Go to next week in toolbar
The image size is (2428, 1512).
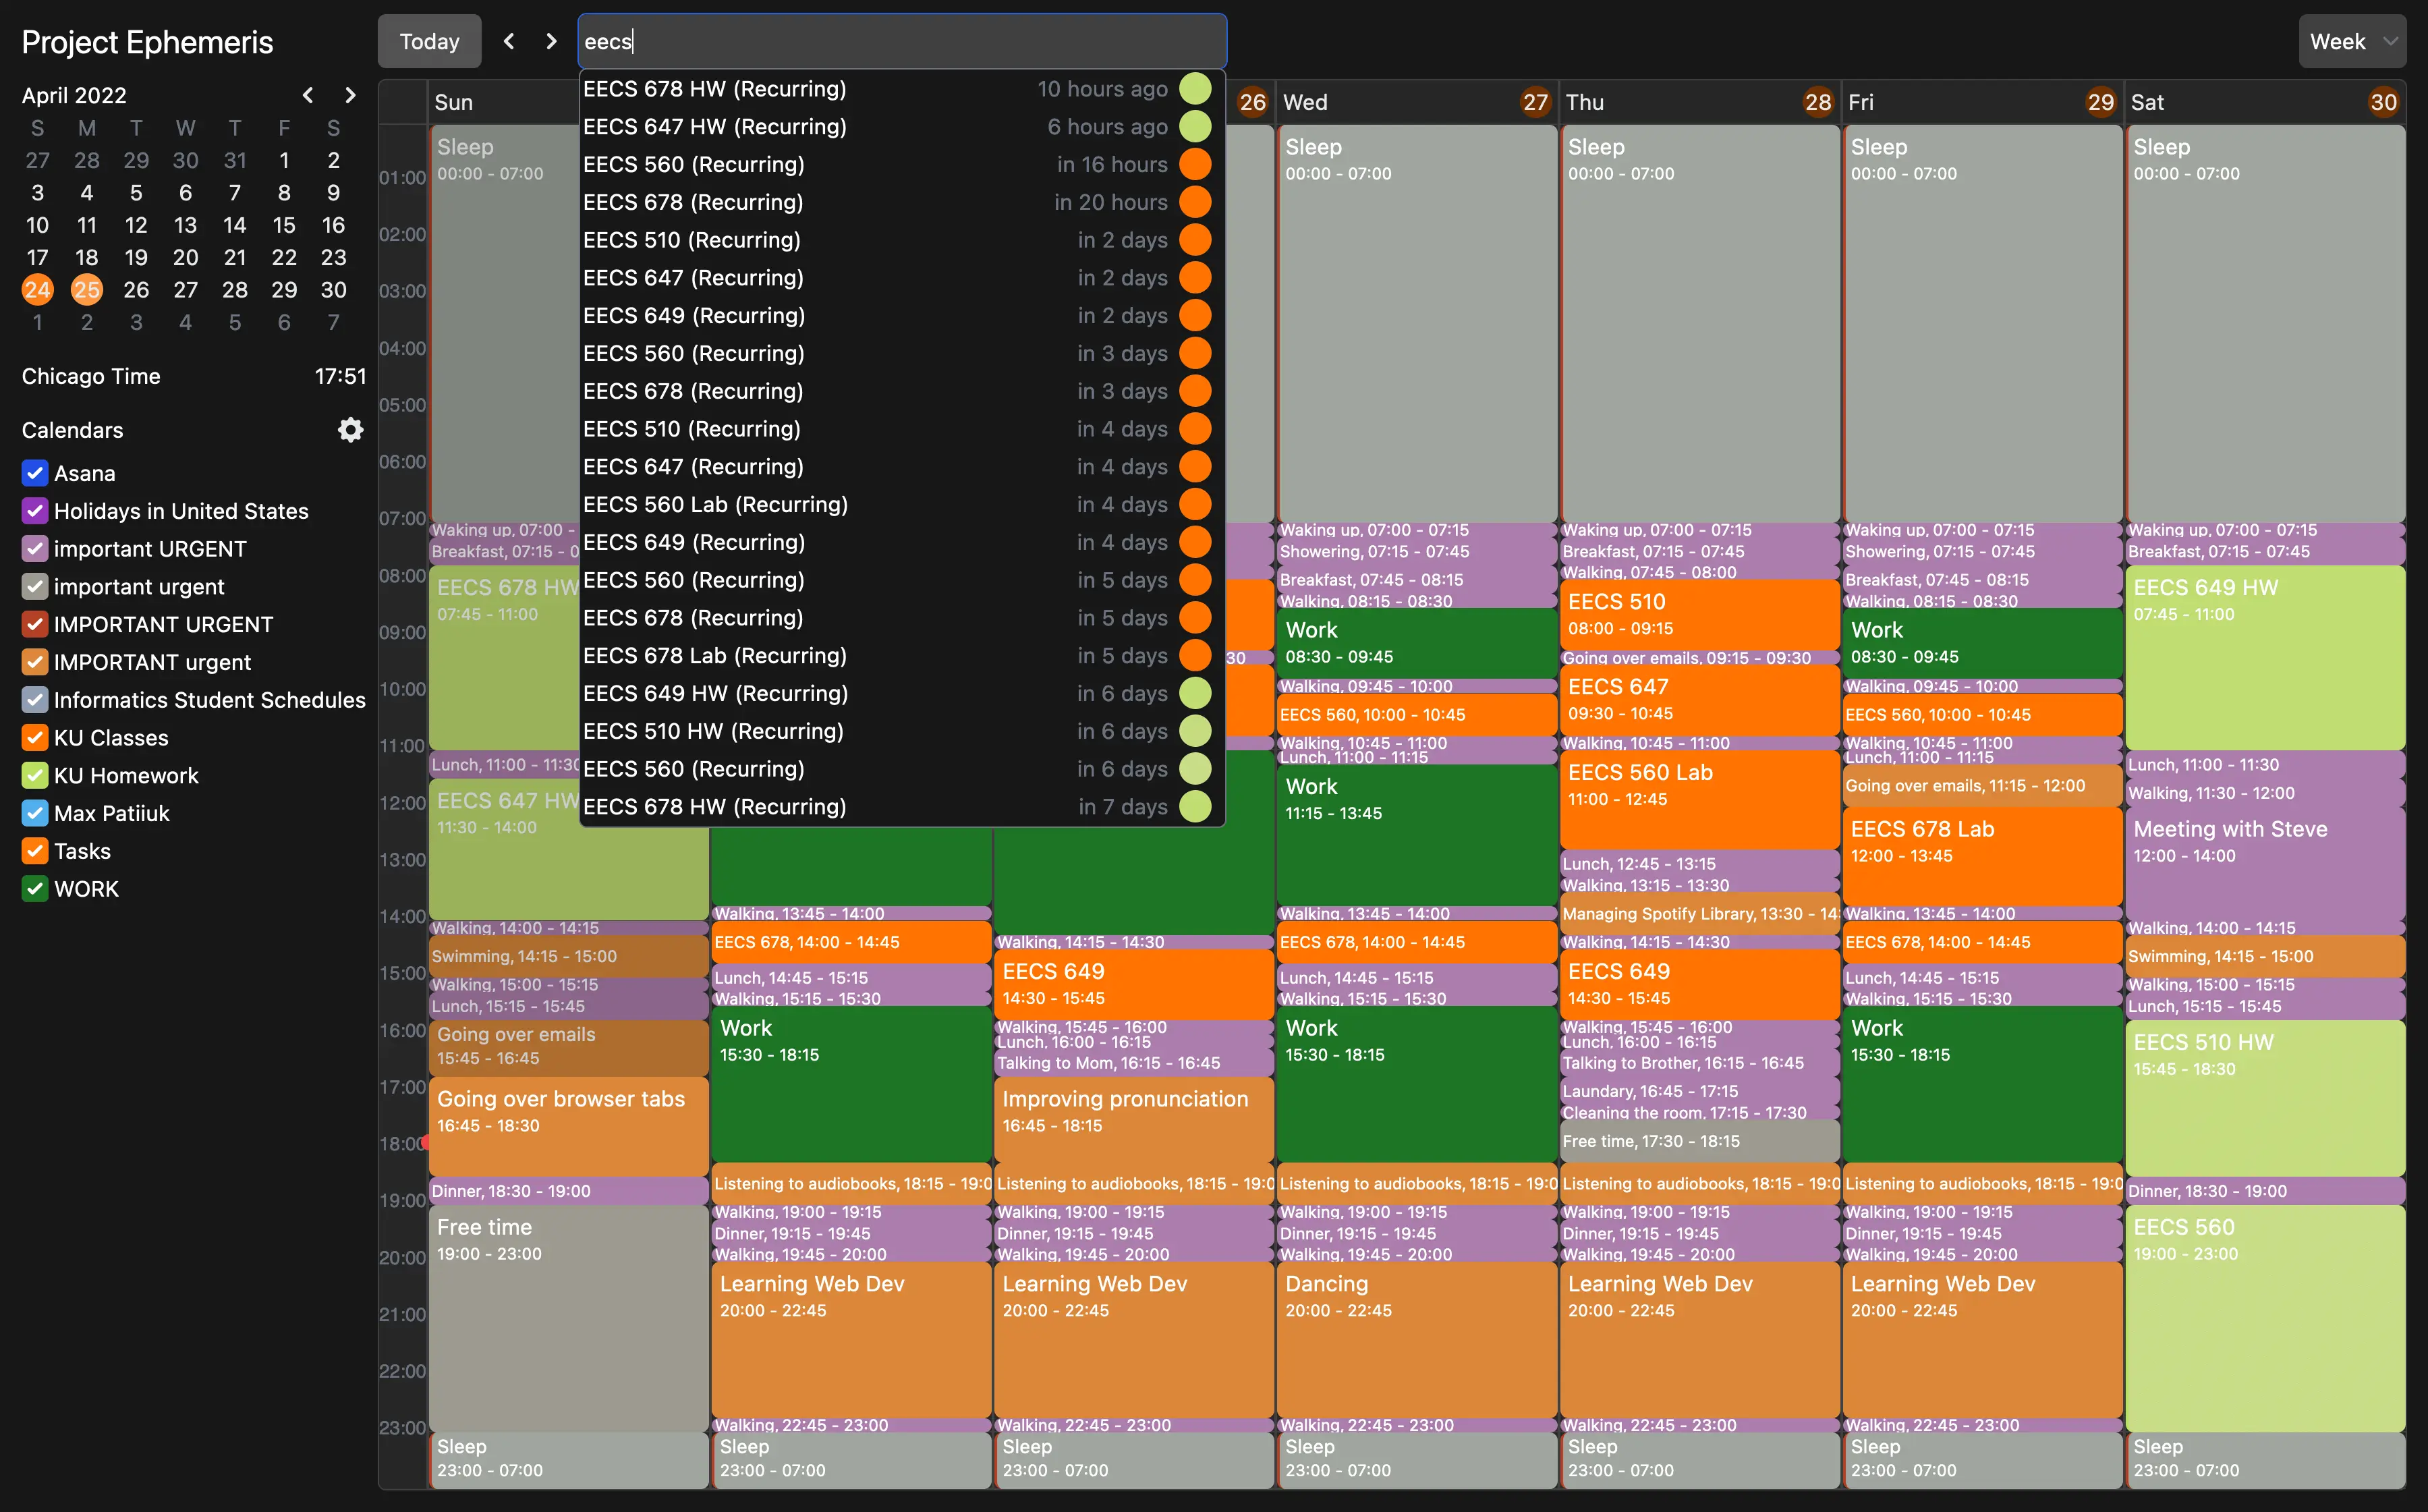[550, 41]
